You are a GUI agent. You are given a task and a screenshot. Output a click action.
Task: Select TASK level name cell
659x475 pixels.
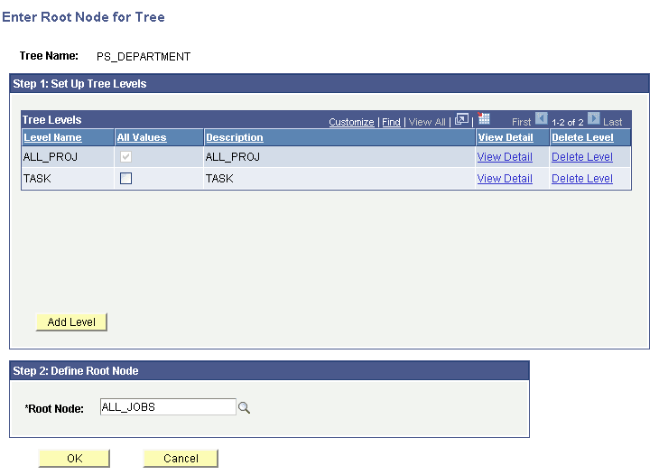coord(37,179)
